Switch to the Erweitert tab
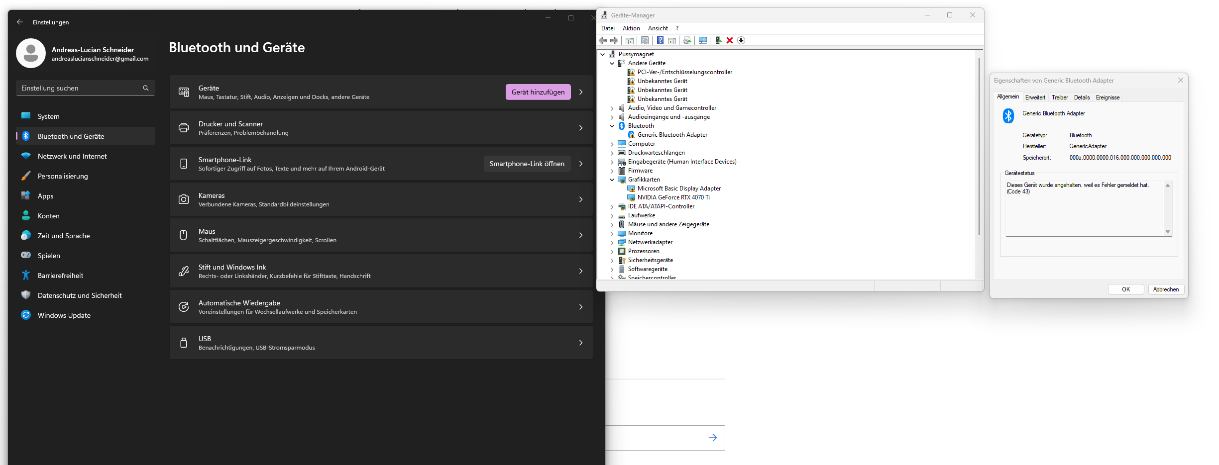Image resolution: width=1219 pixels, height=465 pixels. (x=1035, y=97)
